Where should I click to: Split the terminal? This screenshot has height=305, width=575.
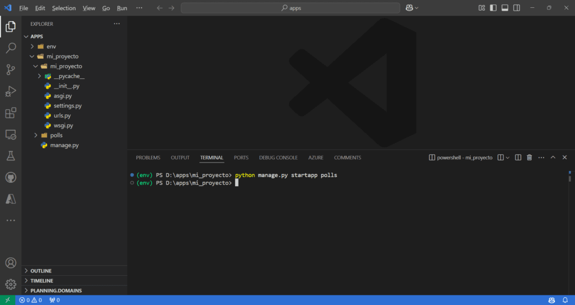518,158
